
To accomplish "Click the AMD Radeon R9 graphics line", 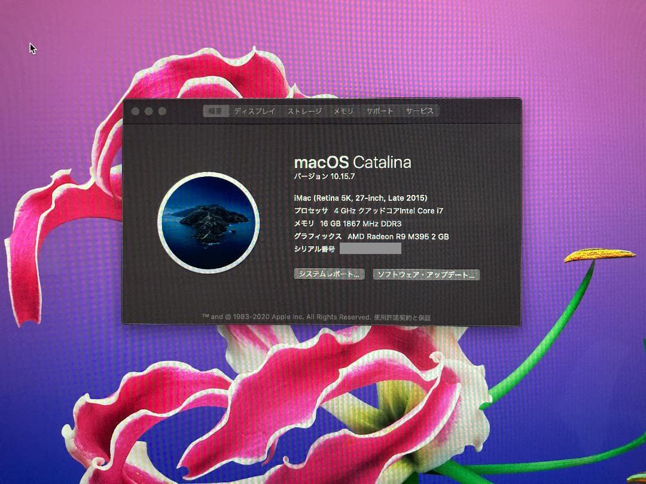I will (x=371, y=236).
